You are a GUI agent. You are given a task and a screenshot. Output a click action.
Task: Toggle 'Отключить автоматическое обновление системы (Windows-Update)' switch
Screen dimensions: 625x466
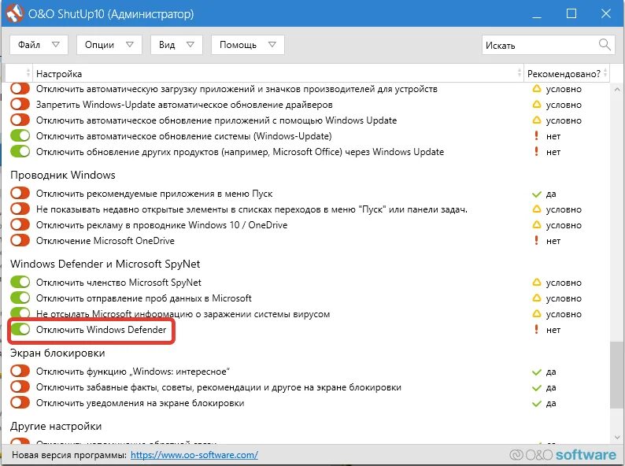pyautogui.click(x=20, y=136)
